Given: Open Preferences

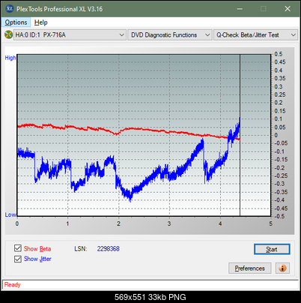Looking at the screenshot, I should 249,268.
